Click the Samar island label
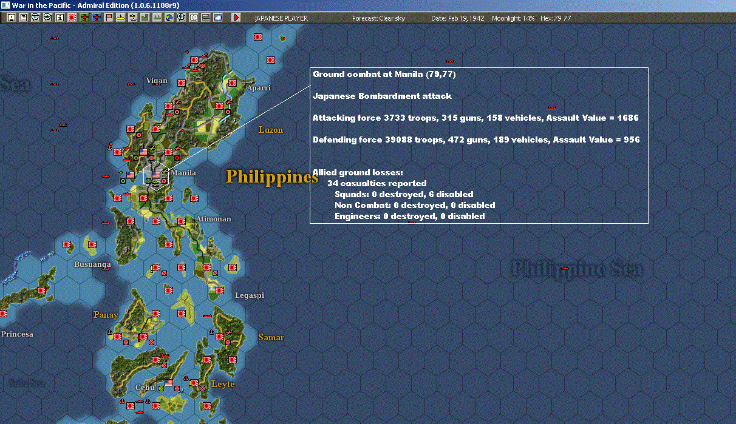Viewport: 736px width, 424px height. pyautogui.click(x=271, y=337)
